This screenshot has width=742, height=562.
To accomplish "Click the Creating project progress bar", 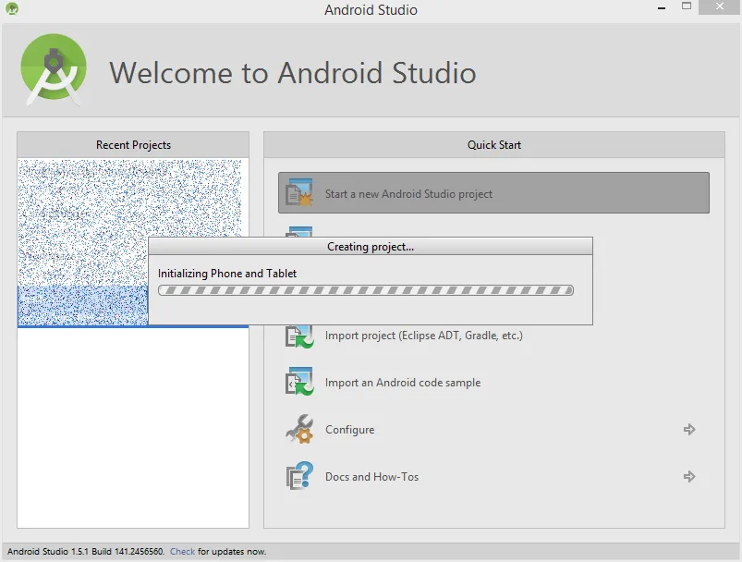I will coord(365,290).
